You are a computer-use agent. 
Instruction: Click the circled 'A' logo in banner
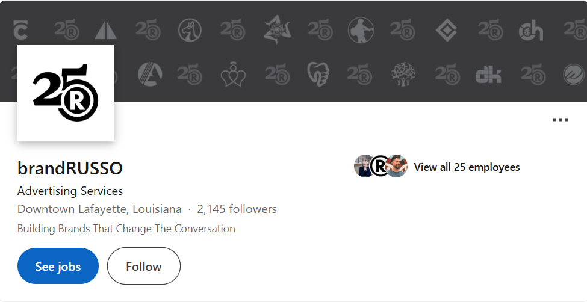(149, 74)
